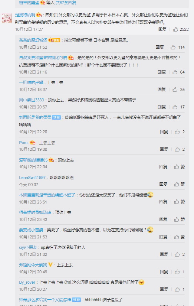Open Peru- user profile
This screenshot has width=194, height=306.
coord(24,143)
